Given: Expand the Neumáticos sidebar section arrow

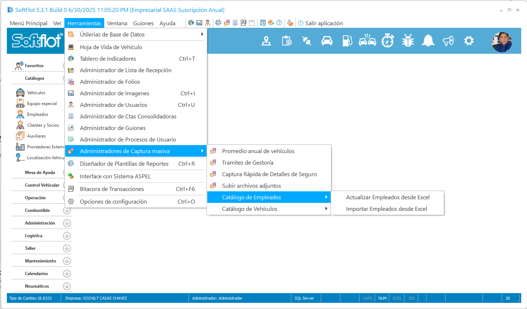Looking at the screenshot, I should (x=67, y=286).
